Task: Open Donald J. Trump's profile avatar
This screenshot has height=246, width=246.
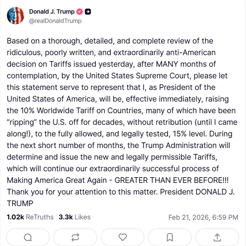Action: pyautogui.click(x=15, y=15)
